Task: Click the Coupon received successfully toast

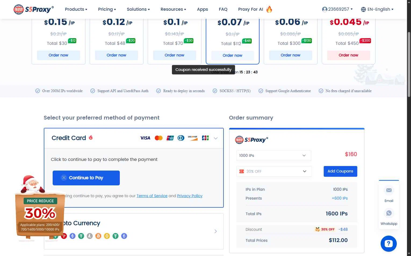Action: coord(203,70)
